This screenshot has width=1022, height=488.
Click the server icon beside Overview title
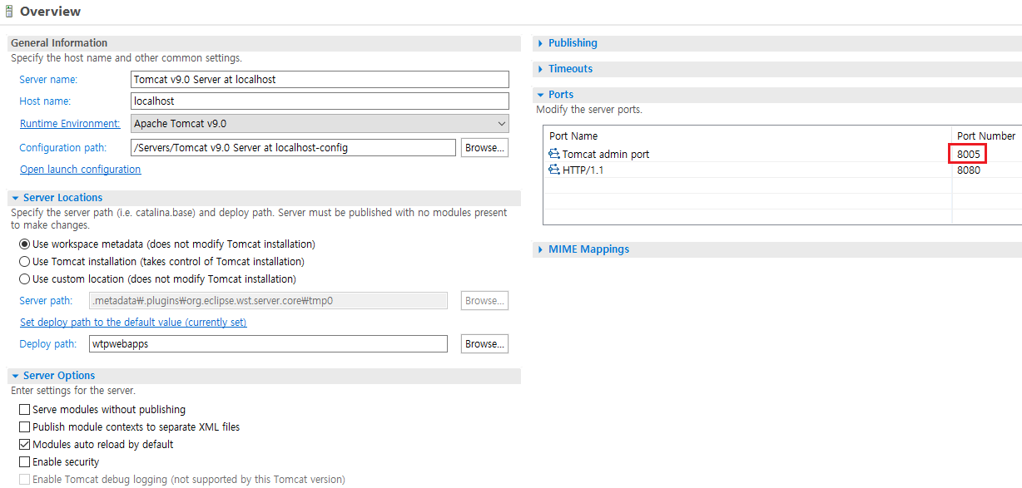click(9, 12)
